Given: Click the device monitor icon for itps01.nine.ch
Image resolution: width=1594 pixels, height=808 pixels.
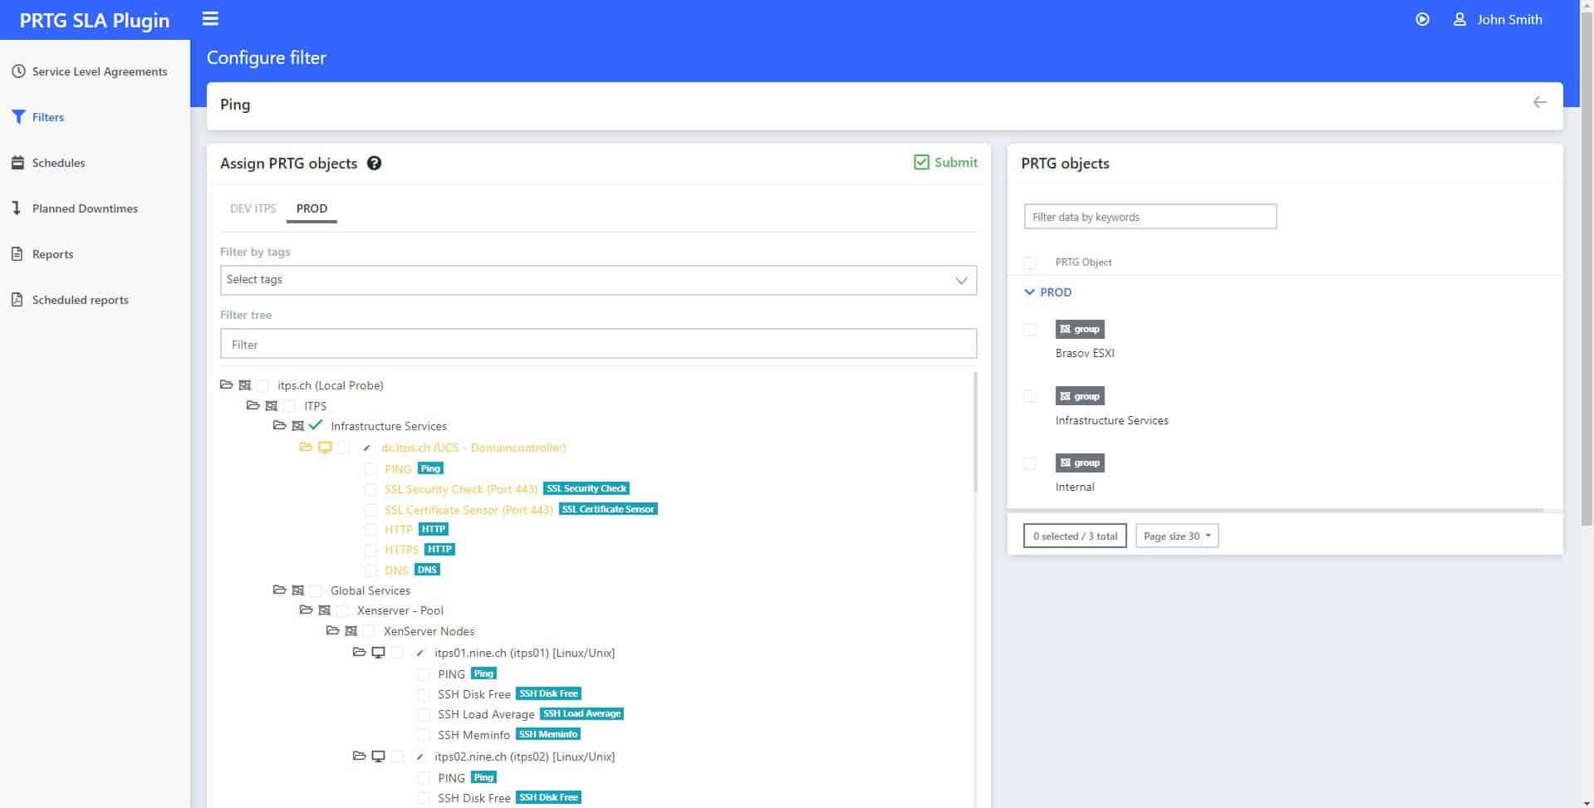Looking at the screenshot, I should (x=378, y=653).
